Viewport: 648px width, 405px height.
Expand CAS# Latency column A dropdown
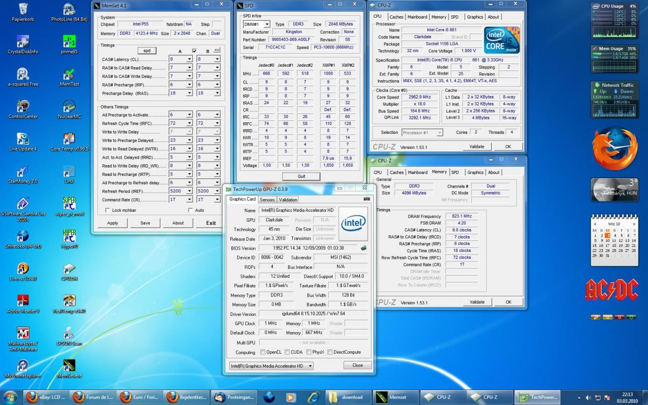[x=189, y=59]
